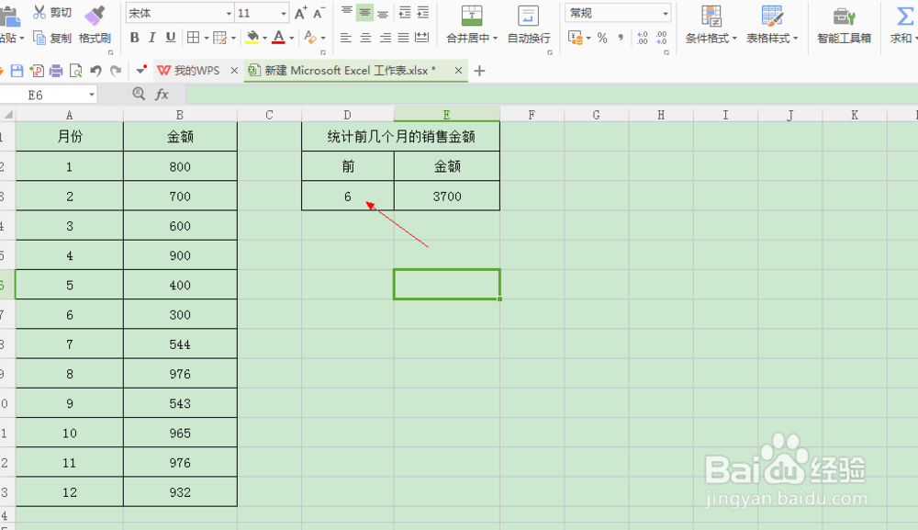Viewport: 918px width, 530px height.
Task: Select column B header
Action: (x=180, y=115)
